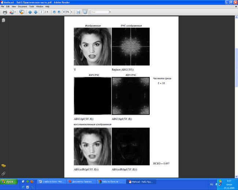This screenshot has height=190, width=238.
Task: Expand the collaborate tool dropdown arrow
Action: coord(15,12)
